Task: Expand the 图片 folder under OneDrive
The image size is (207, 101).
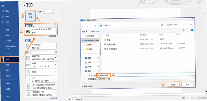Action: pos(83,45)
